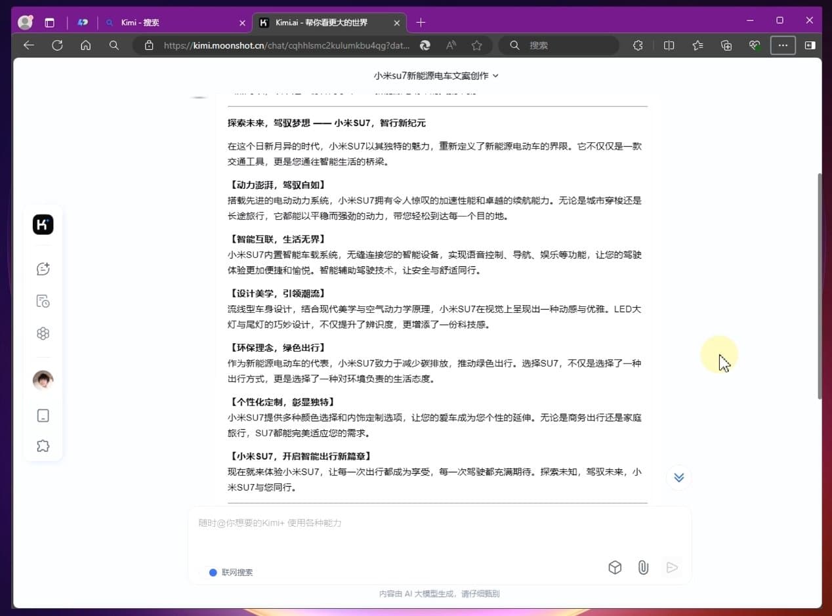832x616 pixels.
Task: Toggle the browser split screen view
Action: click(669, 45)
